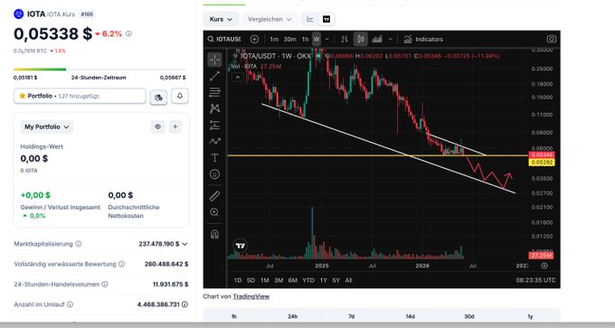Toggle holdings visibility eye icon
This screenshot has height=328, width=615.
click(157, 127)
